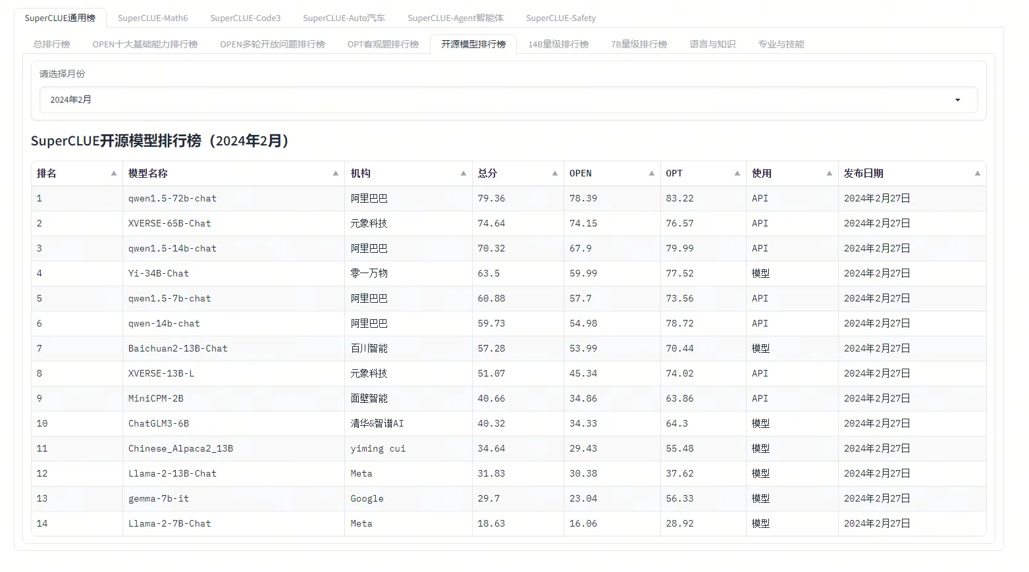This screenshot has width=1029, height=572.
Task: Sort by OPEN column arrow
Action: pos(652,173)
